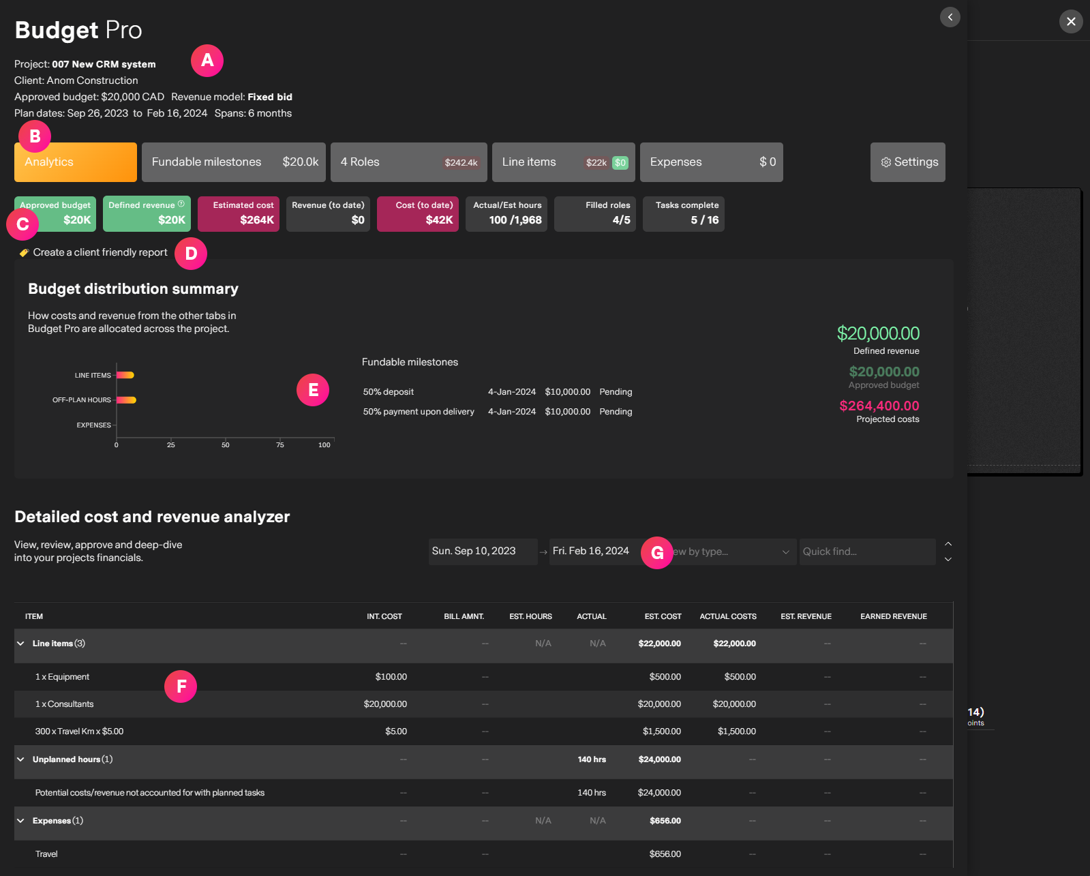The width and height of the screenshot is (1090, 876).
Task: Click the 300 x Travel Km x $5.00 row
Action: pyautogui.click(x=483, y=731)
